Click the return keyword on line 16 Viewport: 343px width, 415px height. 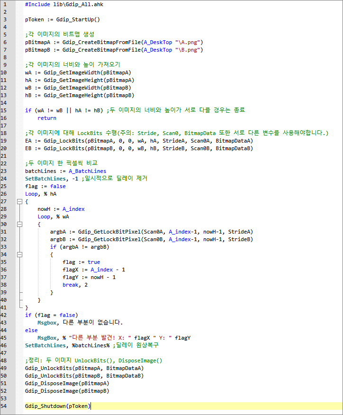pos(47,118)
